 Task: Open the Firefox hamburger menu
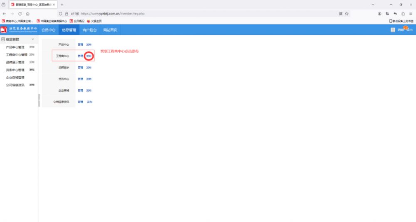coord(411,14)
